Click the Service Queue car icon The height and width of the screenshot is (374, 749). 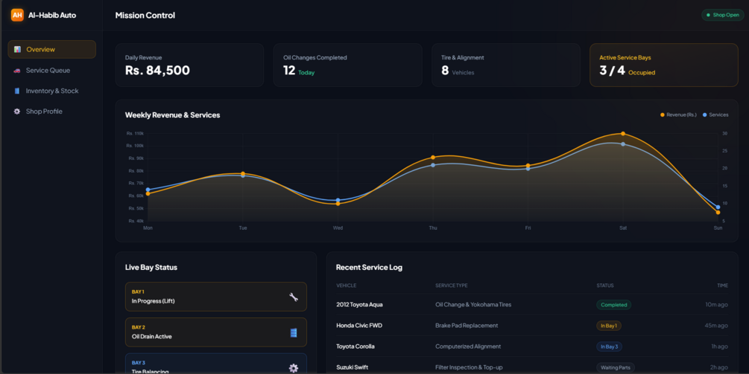(x=17, y=71)
